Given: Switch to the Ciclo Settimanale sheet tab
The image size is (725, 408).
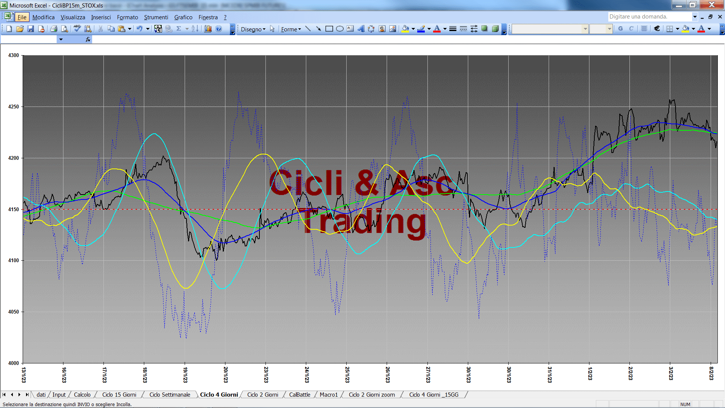Looking at the screenshot, I should [170, 394].
